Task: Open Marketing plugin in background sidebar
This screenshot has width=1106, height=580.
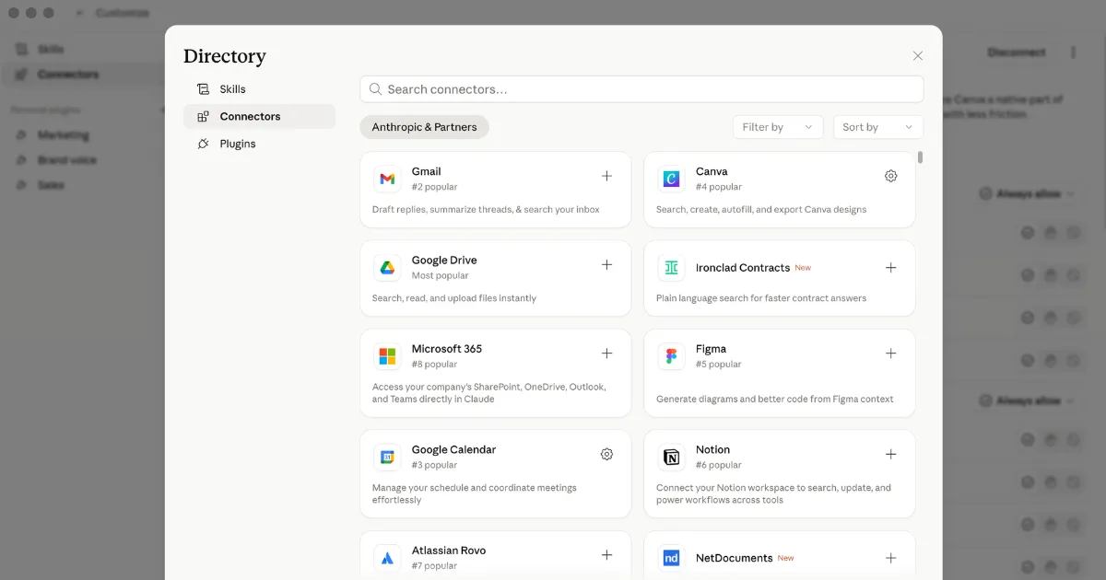Action: point(64,135)
